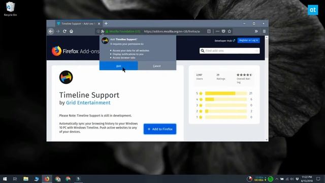Click the site information icon in address bar

click(x=98, y=32)
